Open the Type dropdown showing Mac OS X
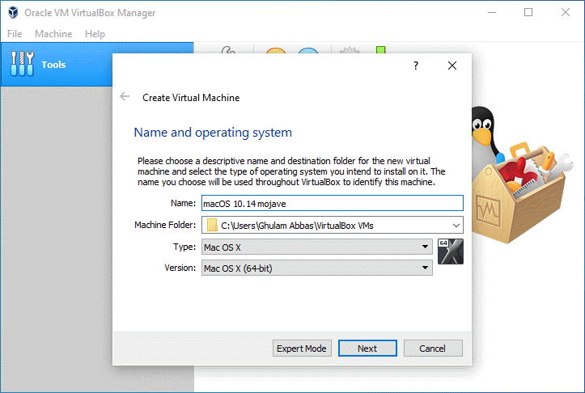585x393 pixels. [x=316, y=247]
